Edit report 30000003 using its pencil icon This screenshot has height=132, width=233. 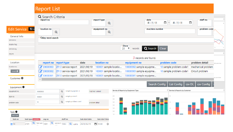point(40,67)
